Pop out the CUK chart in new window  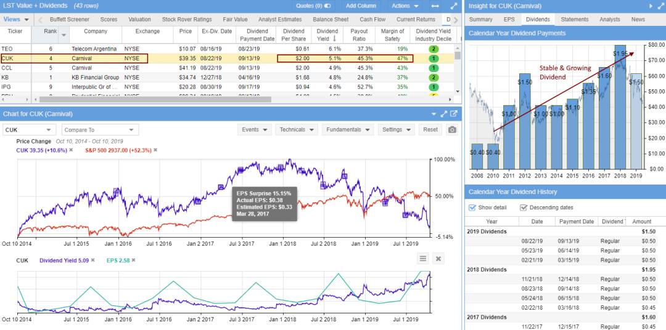pyautogui.click(x=454, y=114)
